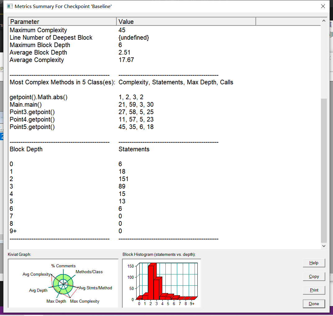333x316 pixels.
Task: Click the Print button
Action: [x=314, y=290]
